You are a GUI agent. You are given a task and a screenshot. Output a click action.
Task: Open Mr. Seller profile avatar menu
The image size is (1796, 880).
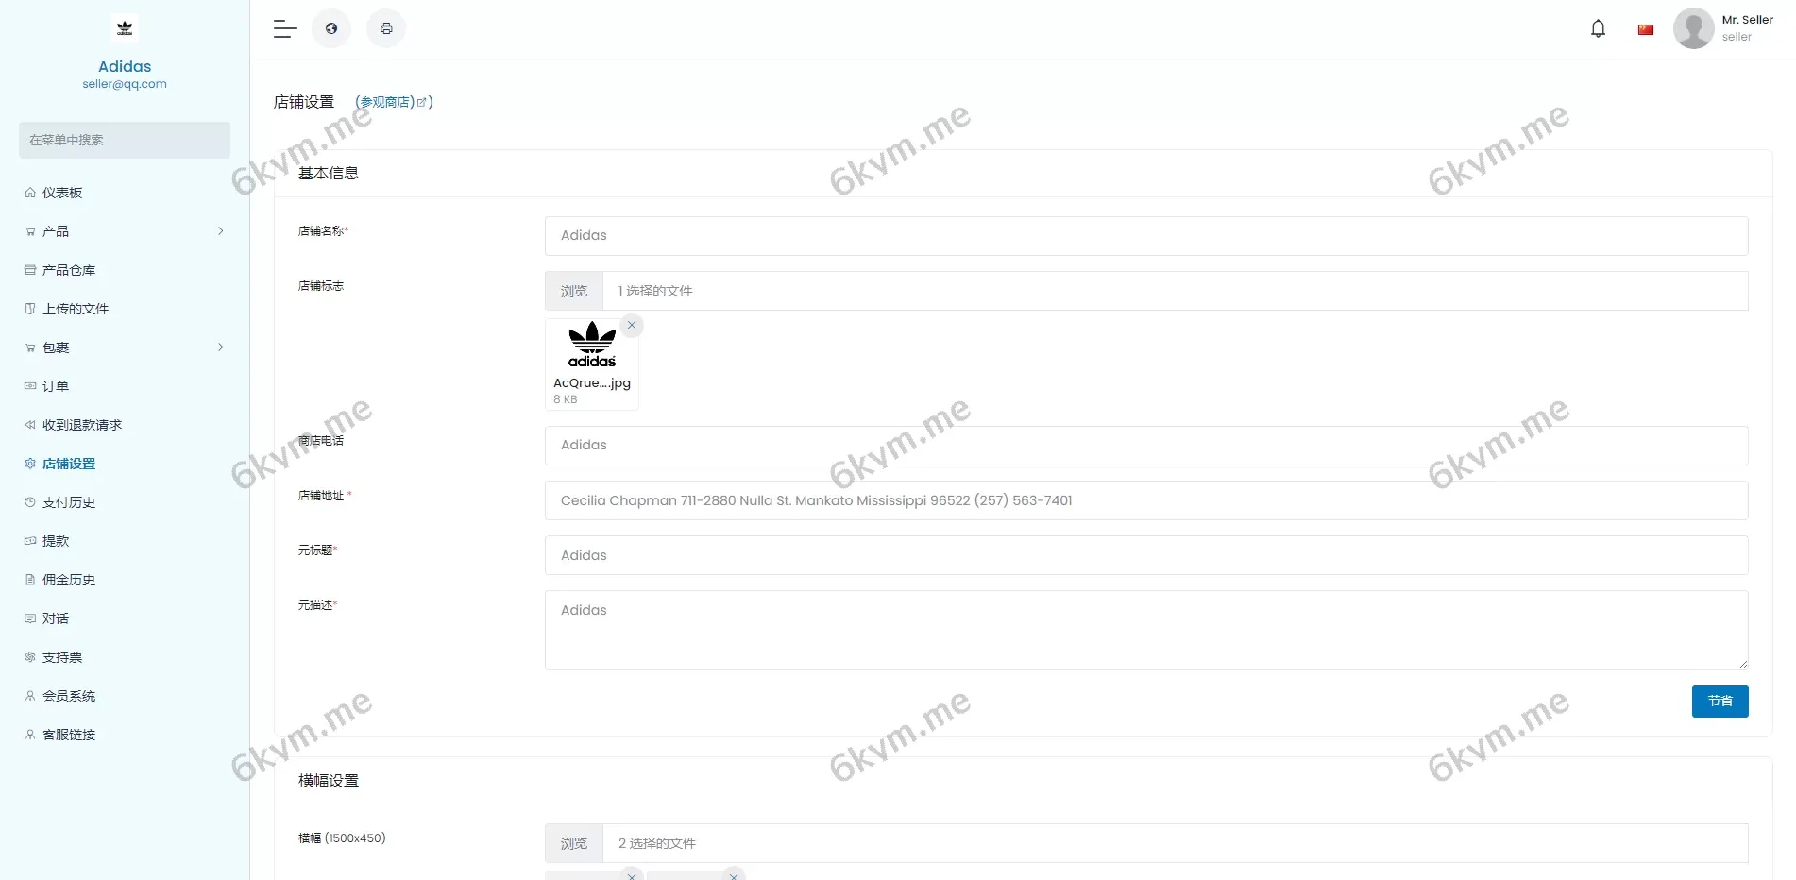pyautogui.click(x=1693, y=28)
